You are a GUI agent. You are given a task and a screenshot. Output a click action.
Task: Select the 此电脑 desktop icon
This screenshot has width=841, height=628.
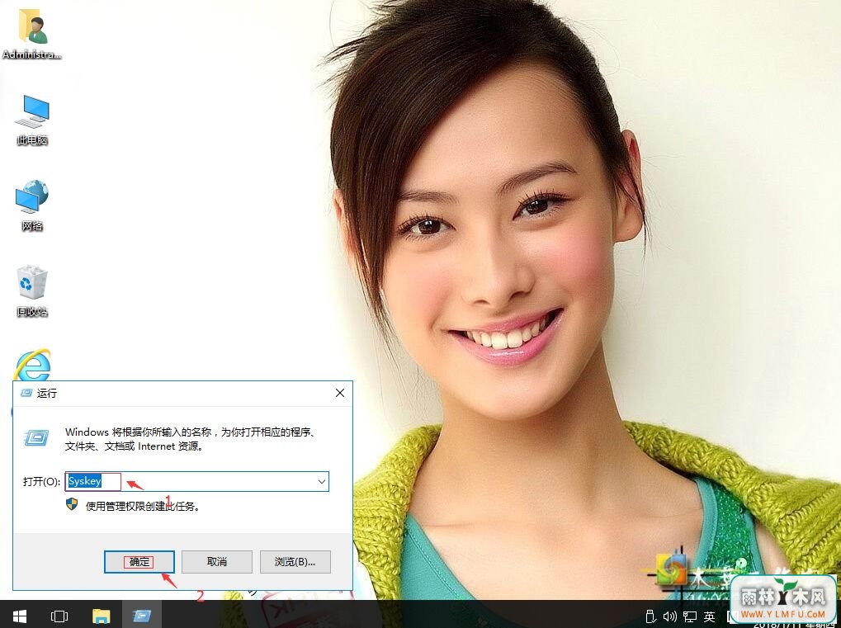click(32, 120)
